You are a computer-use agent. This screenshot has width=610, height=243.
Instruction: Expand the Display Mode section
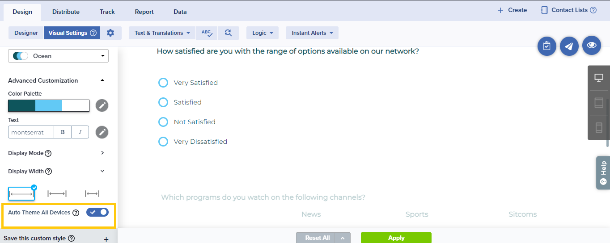click(x=102, y=153)
